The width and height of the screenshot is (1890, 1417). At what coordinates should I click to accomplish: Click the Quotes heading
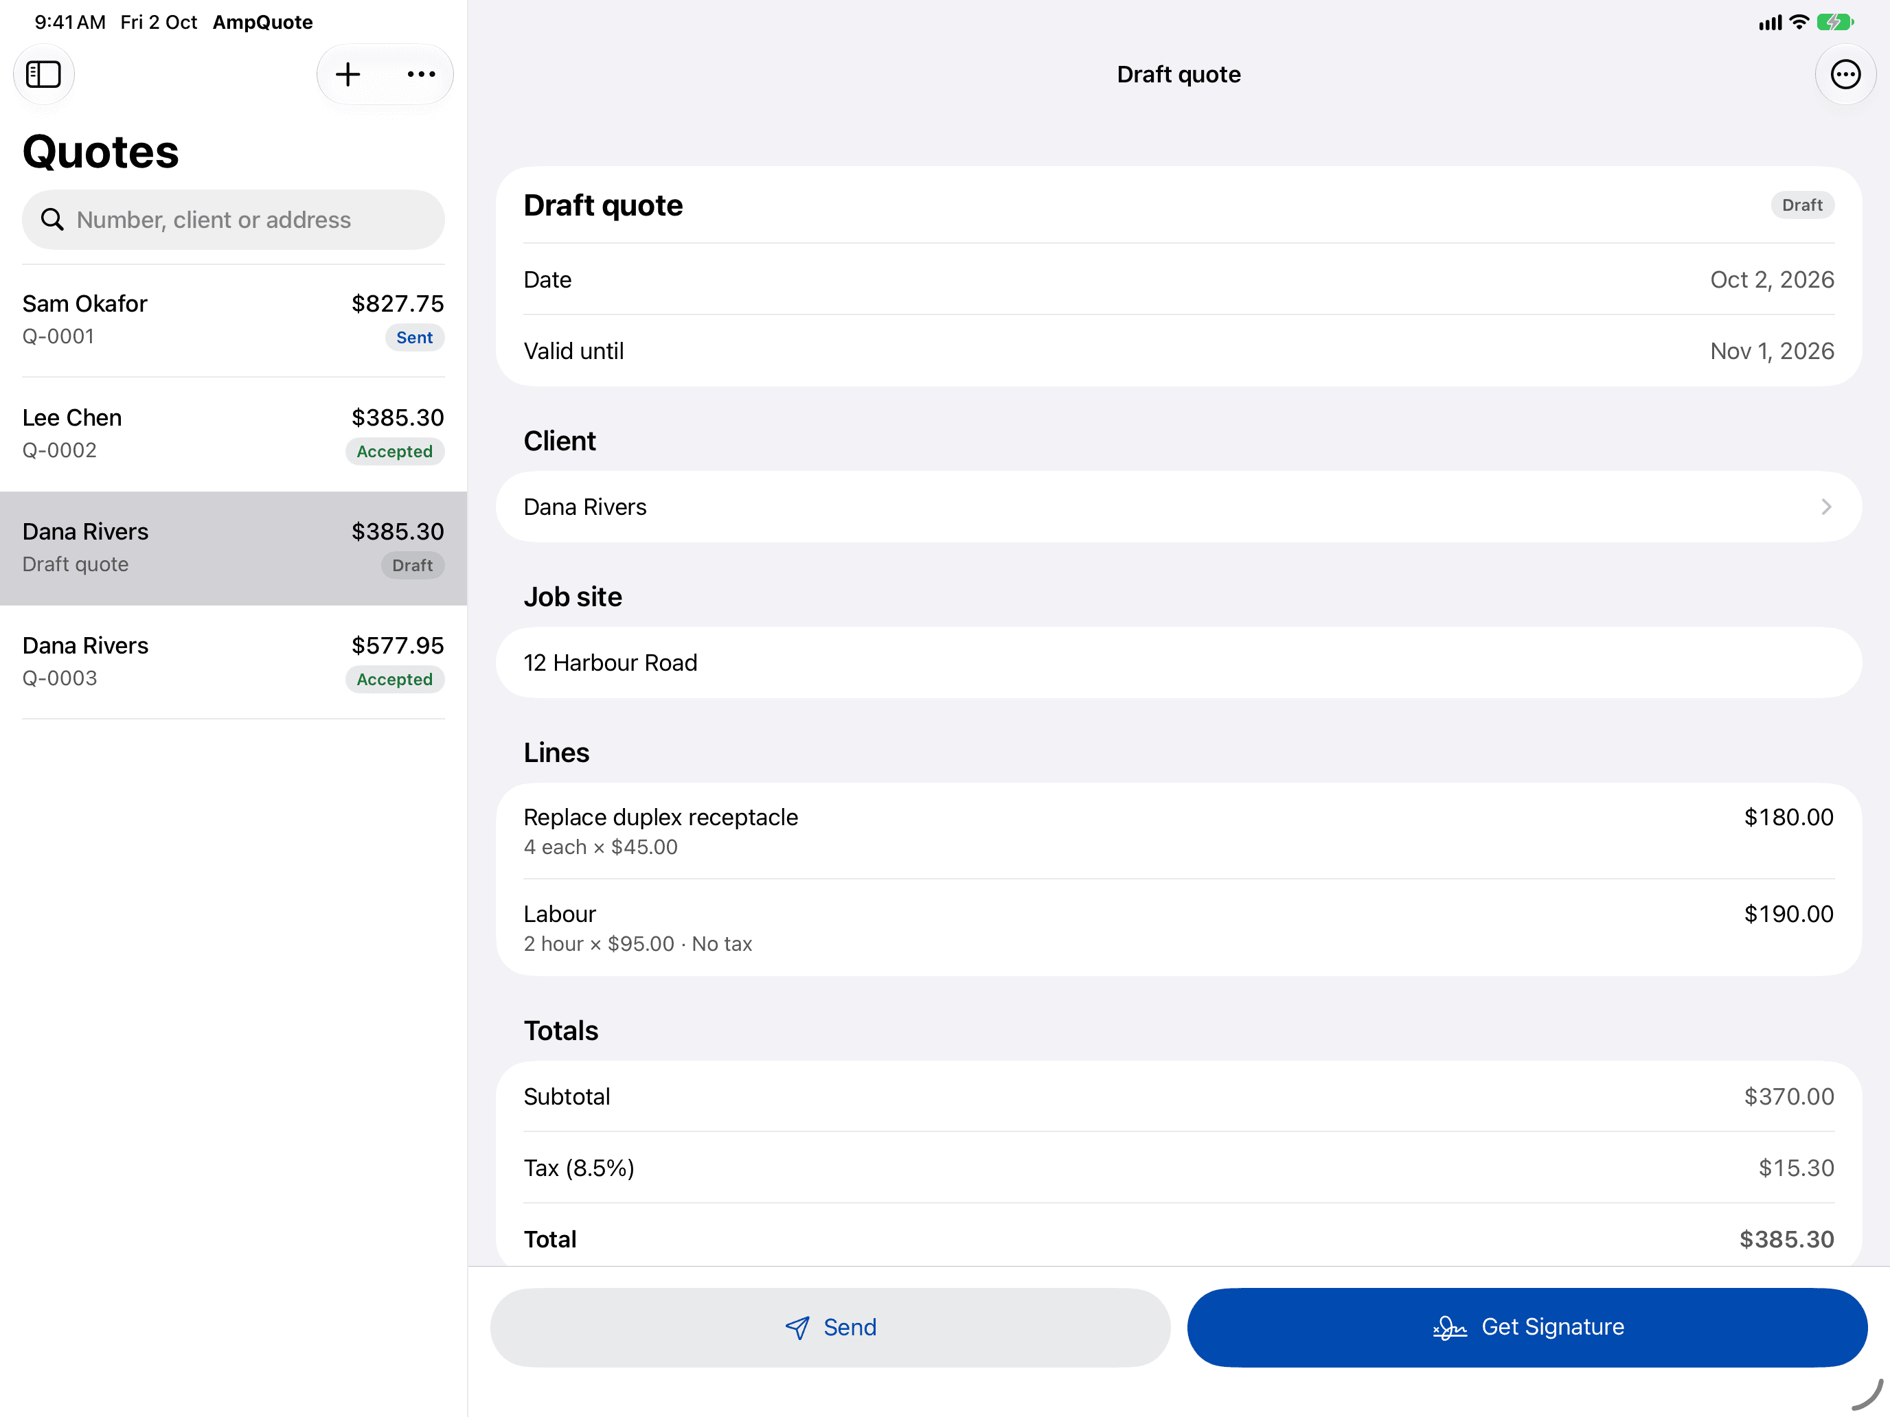tap(101, 152)
